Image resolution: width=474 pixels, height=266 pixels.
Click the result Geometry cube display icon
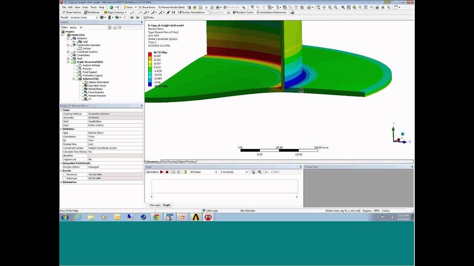(x=102, y=17)
